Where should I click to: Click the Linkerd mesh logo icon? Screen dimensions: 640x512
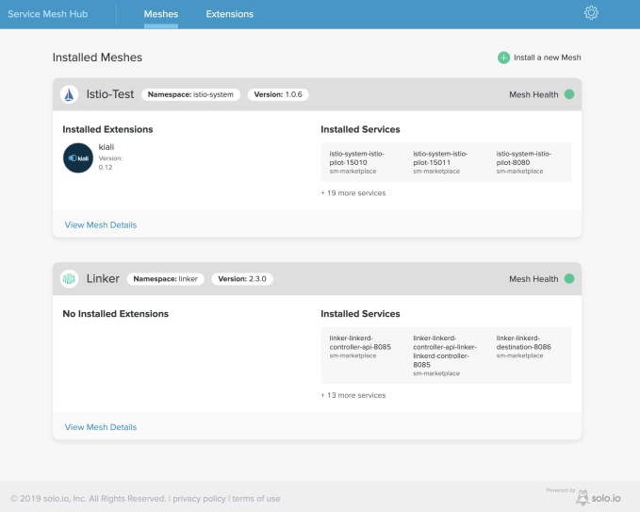click(69, 279)
